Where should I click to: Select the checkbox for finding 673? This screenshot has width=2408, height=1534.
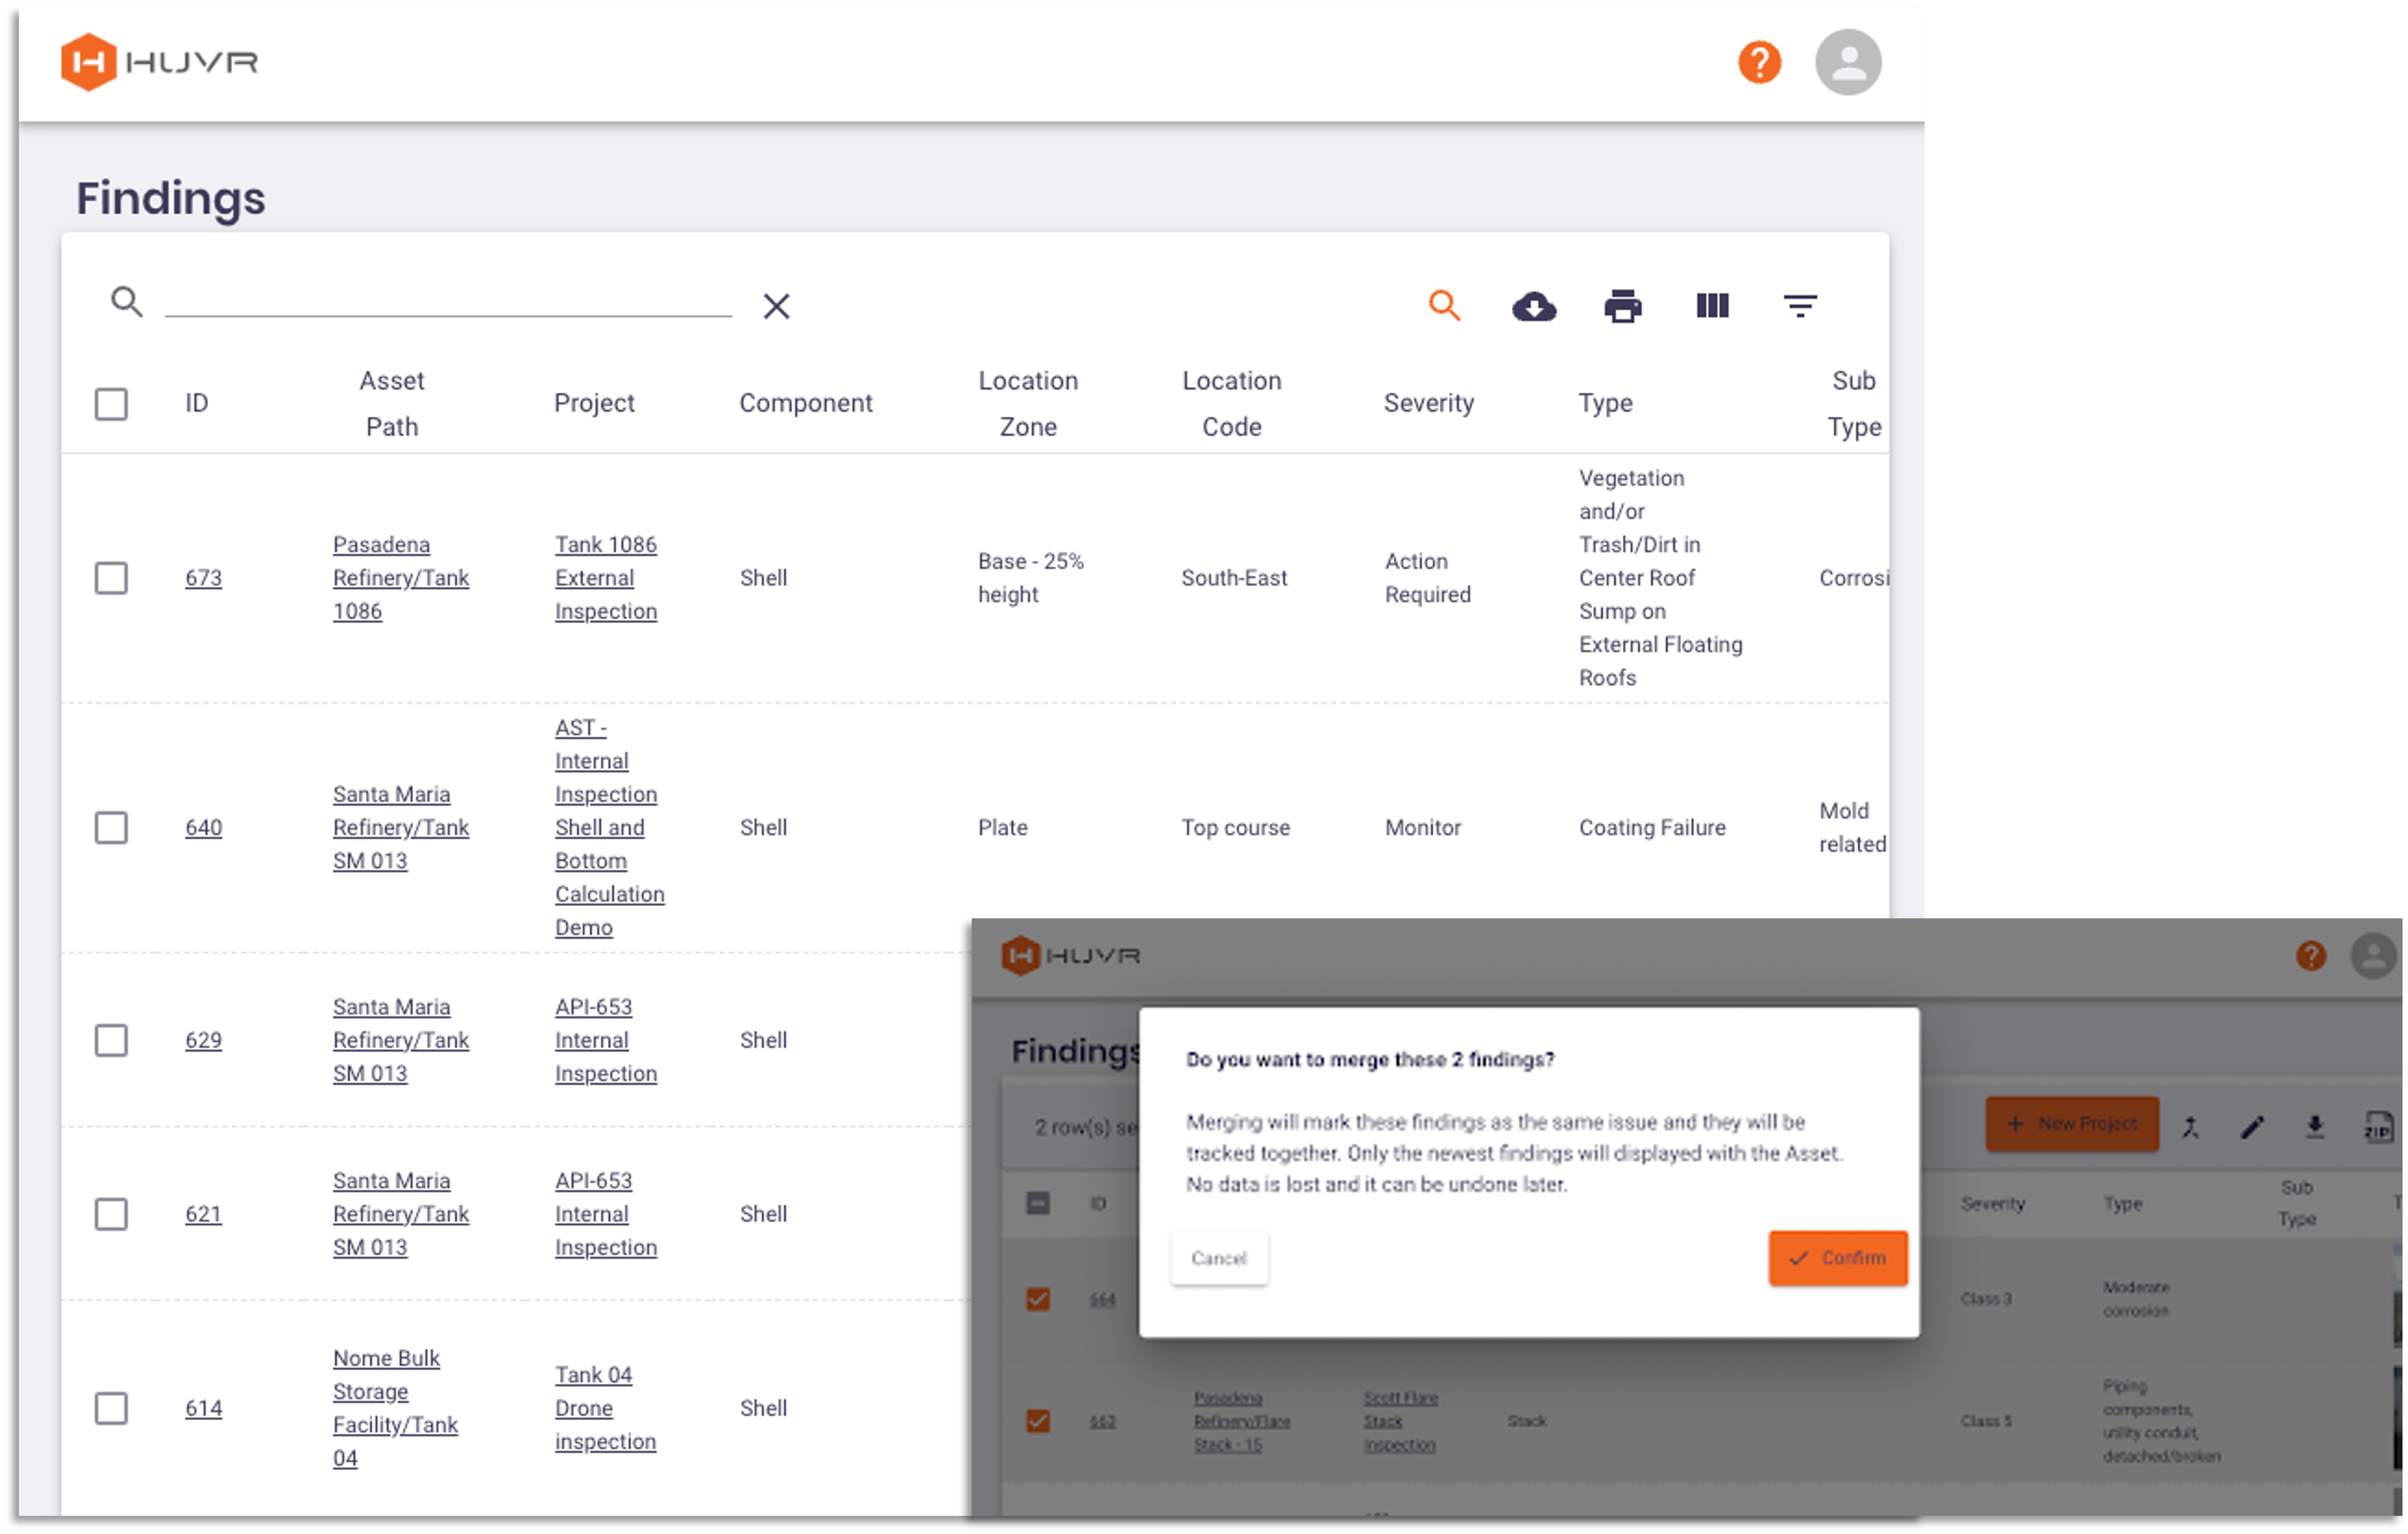coord(111,578)
